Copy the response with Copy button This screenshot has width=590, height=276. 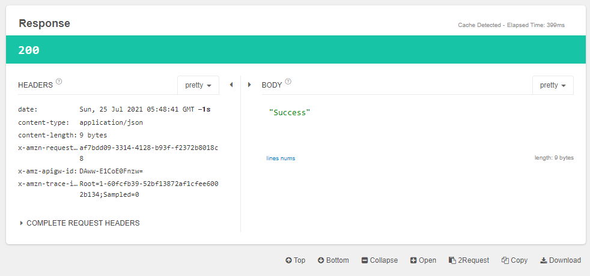pos(514,260)
